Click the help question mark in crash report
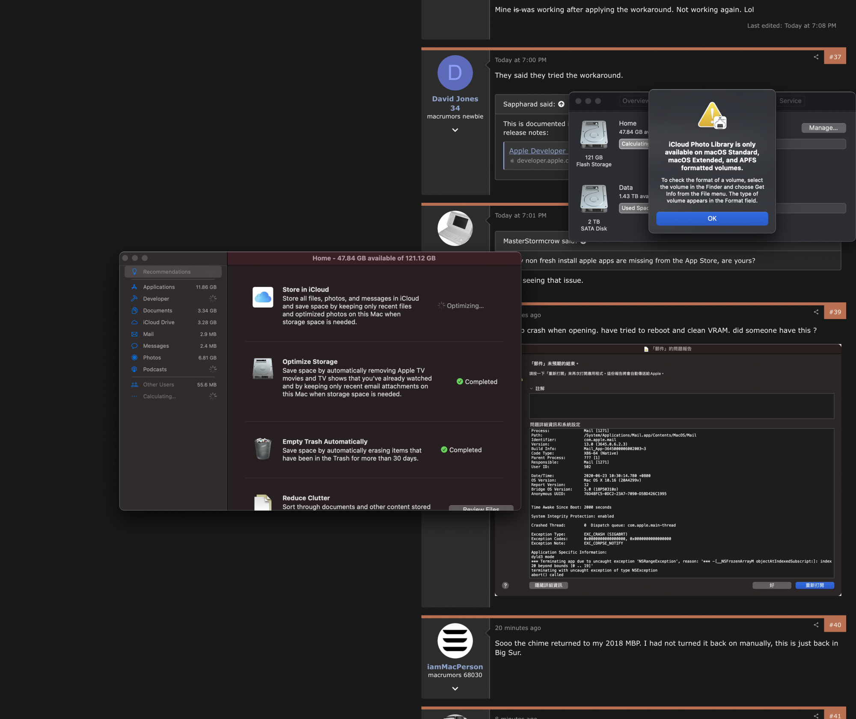The width and height of the screenshot is (856, 719). [x=505, y=586]
